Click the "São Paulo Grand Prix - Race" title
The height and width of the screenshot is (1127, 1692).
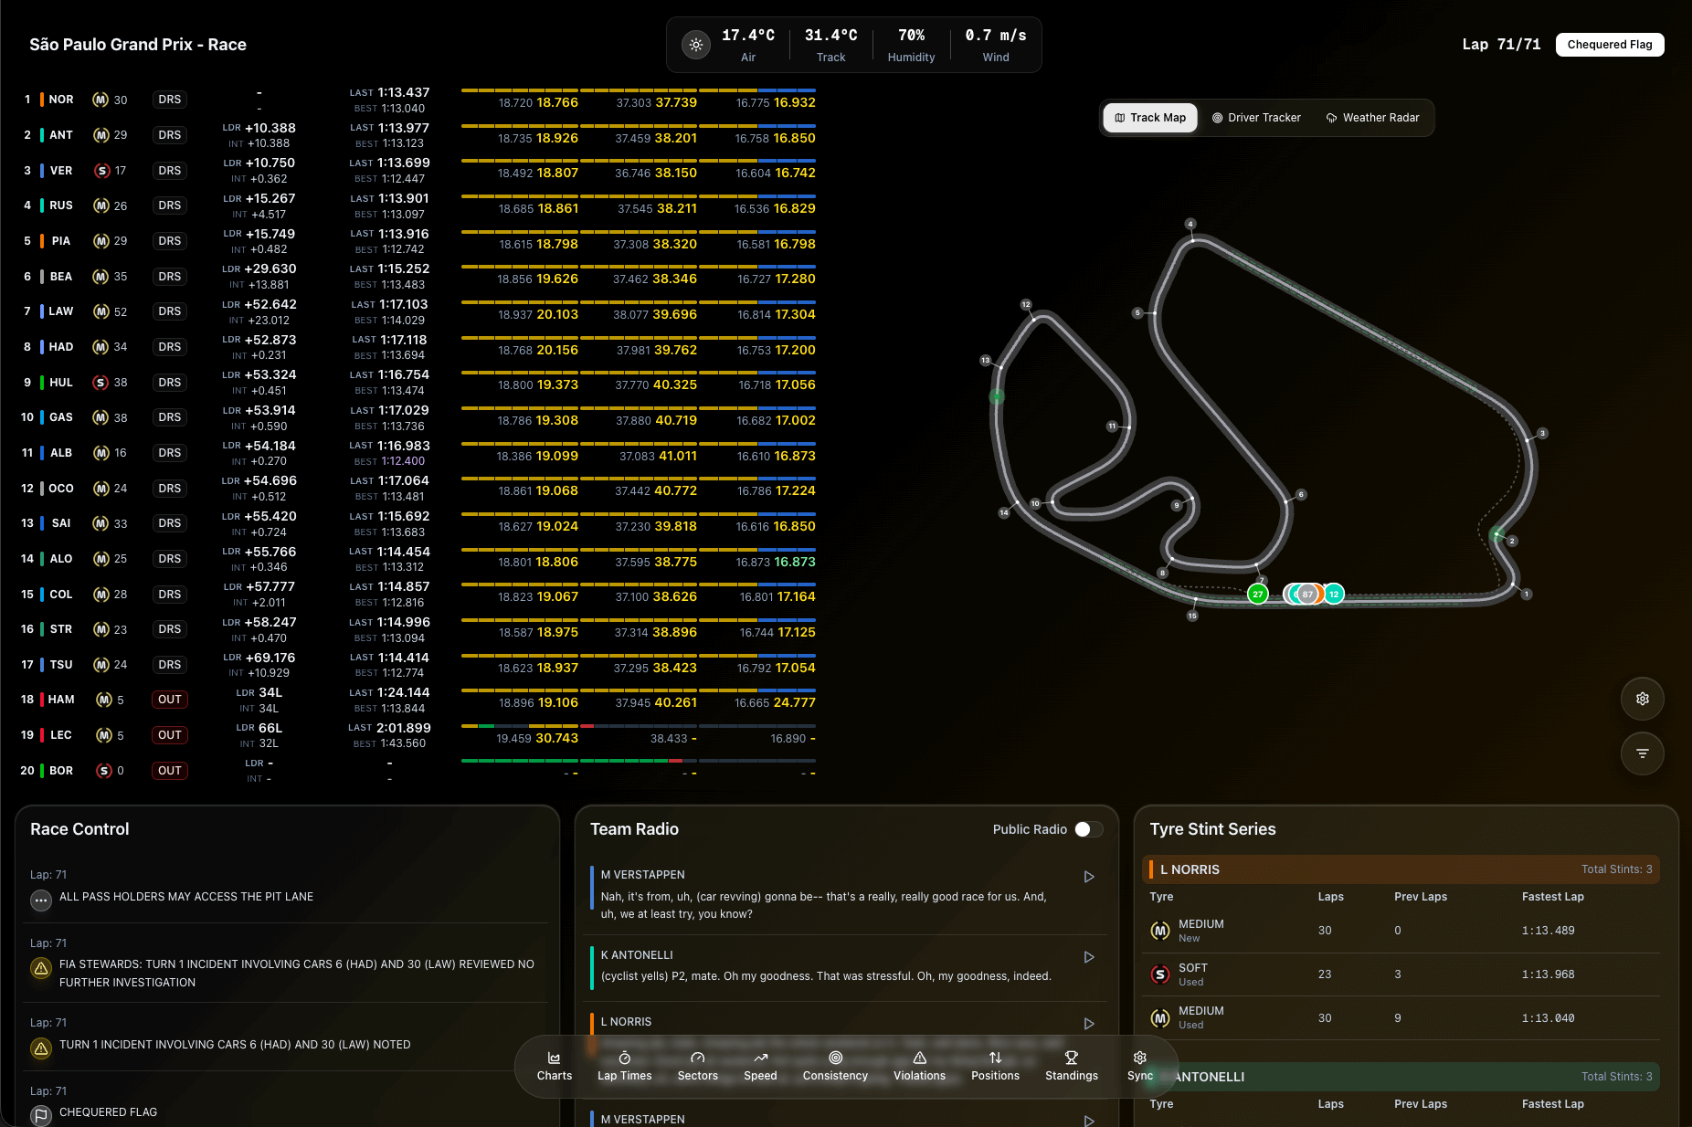138,45
